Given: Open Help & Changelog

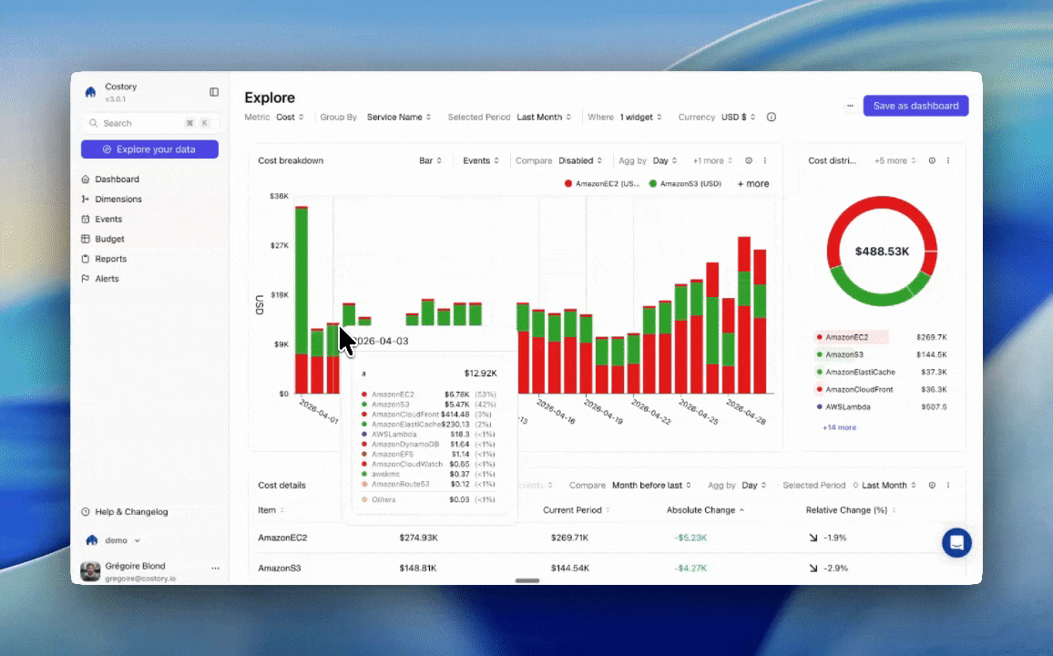Looking at the screenshot, I should tap(131, 512).
